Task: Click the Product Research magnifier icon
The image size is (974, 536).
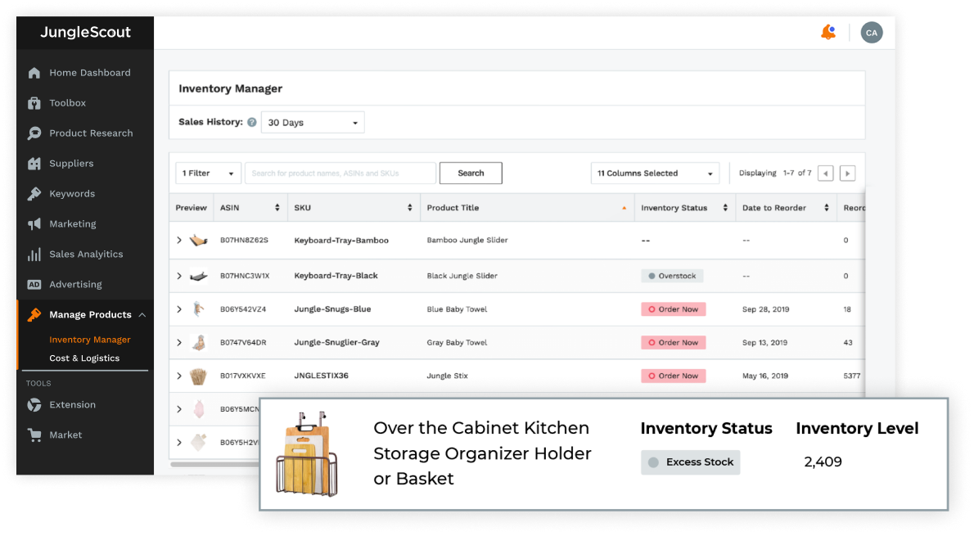Action: click(x=34, y=133)
